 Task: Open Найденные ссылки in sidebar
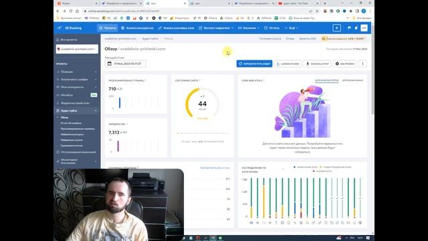[x=72, y=140]
